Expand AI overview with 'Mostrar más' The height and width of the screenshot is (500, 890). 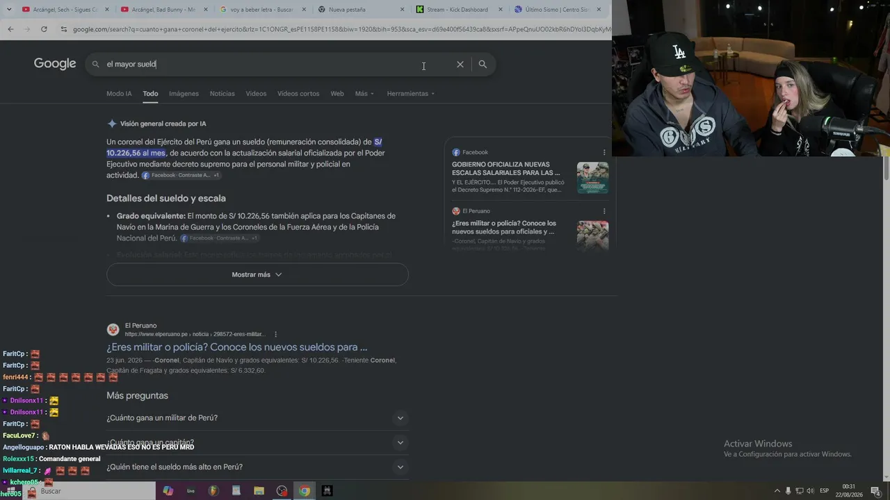click(x=257, y=274)
